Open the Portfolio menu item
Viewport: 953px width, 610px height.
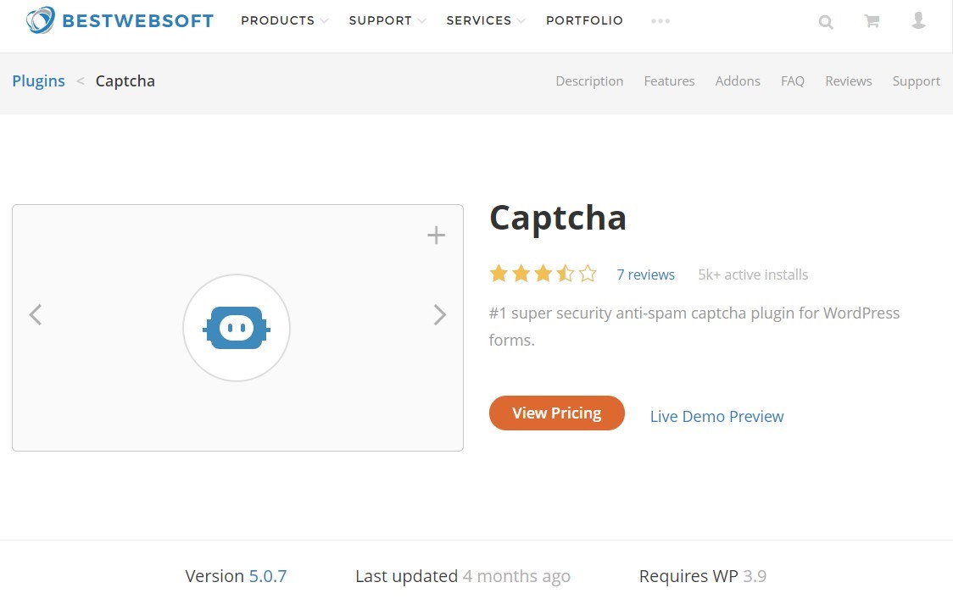(584, 20)
